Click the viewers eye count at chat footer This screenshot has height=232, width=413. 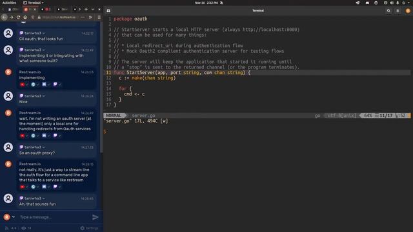click(x=26, y=228)
